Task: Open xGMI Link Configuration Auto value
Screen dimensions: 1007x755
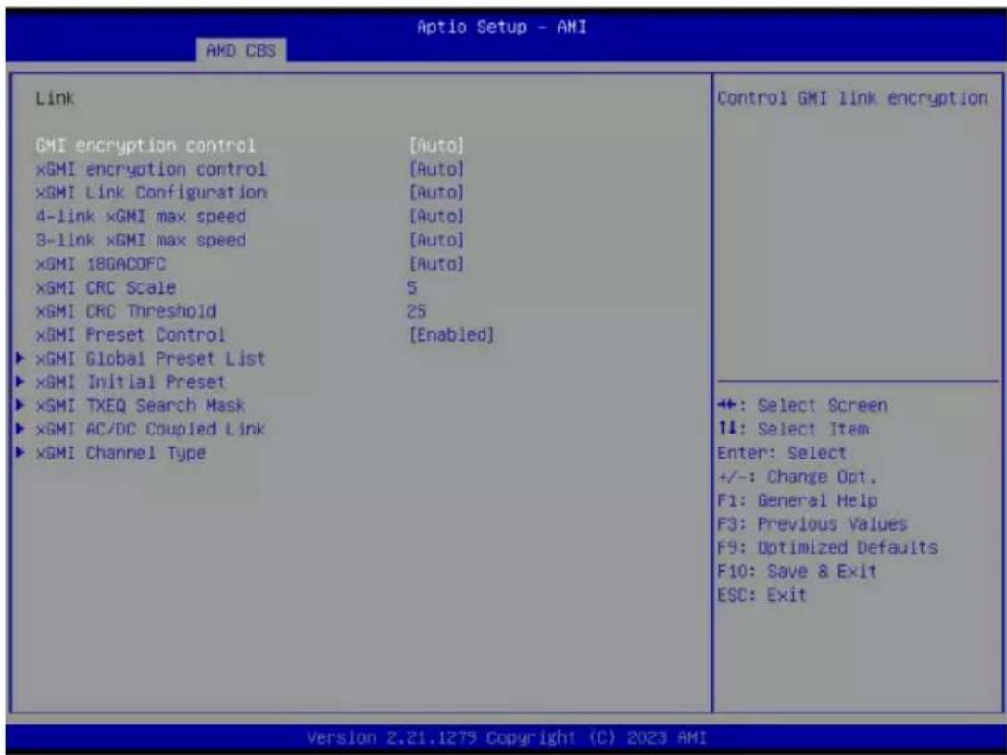Action: coord(436,193)
